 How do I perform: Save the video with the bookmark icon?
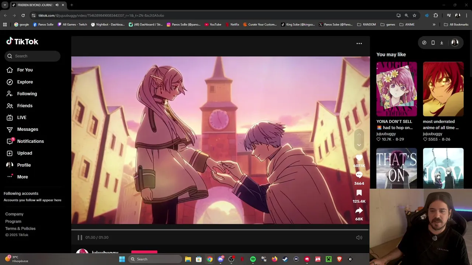click(359, 193)
